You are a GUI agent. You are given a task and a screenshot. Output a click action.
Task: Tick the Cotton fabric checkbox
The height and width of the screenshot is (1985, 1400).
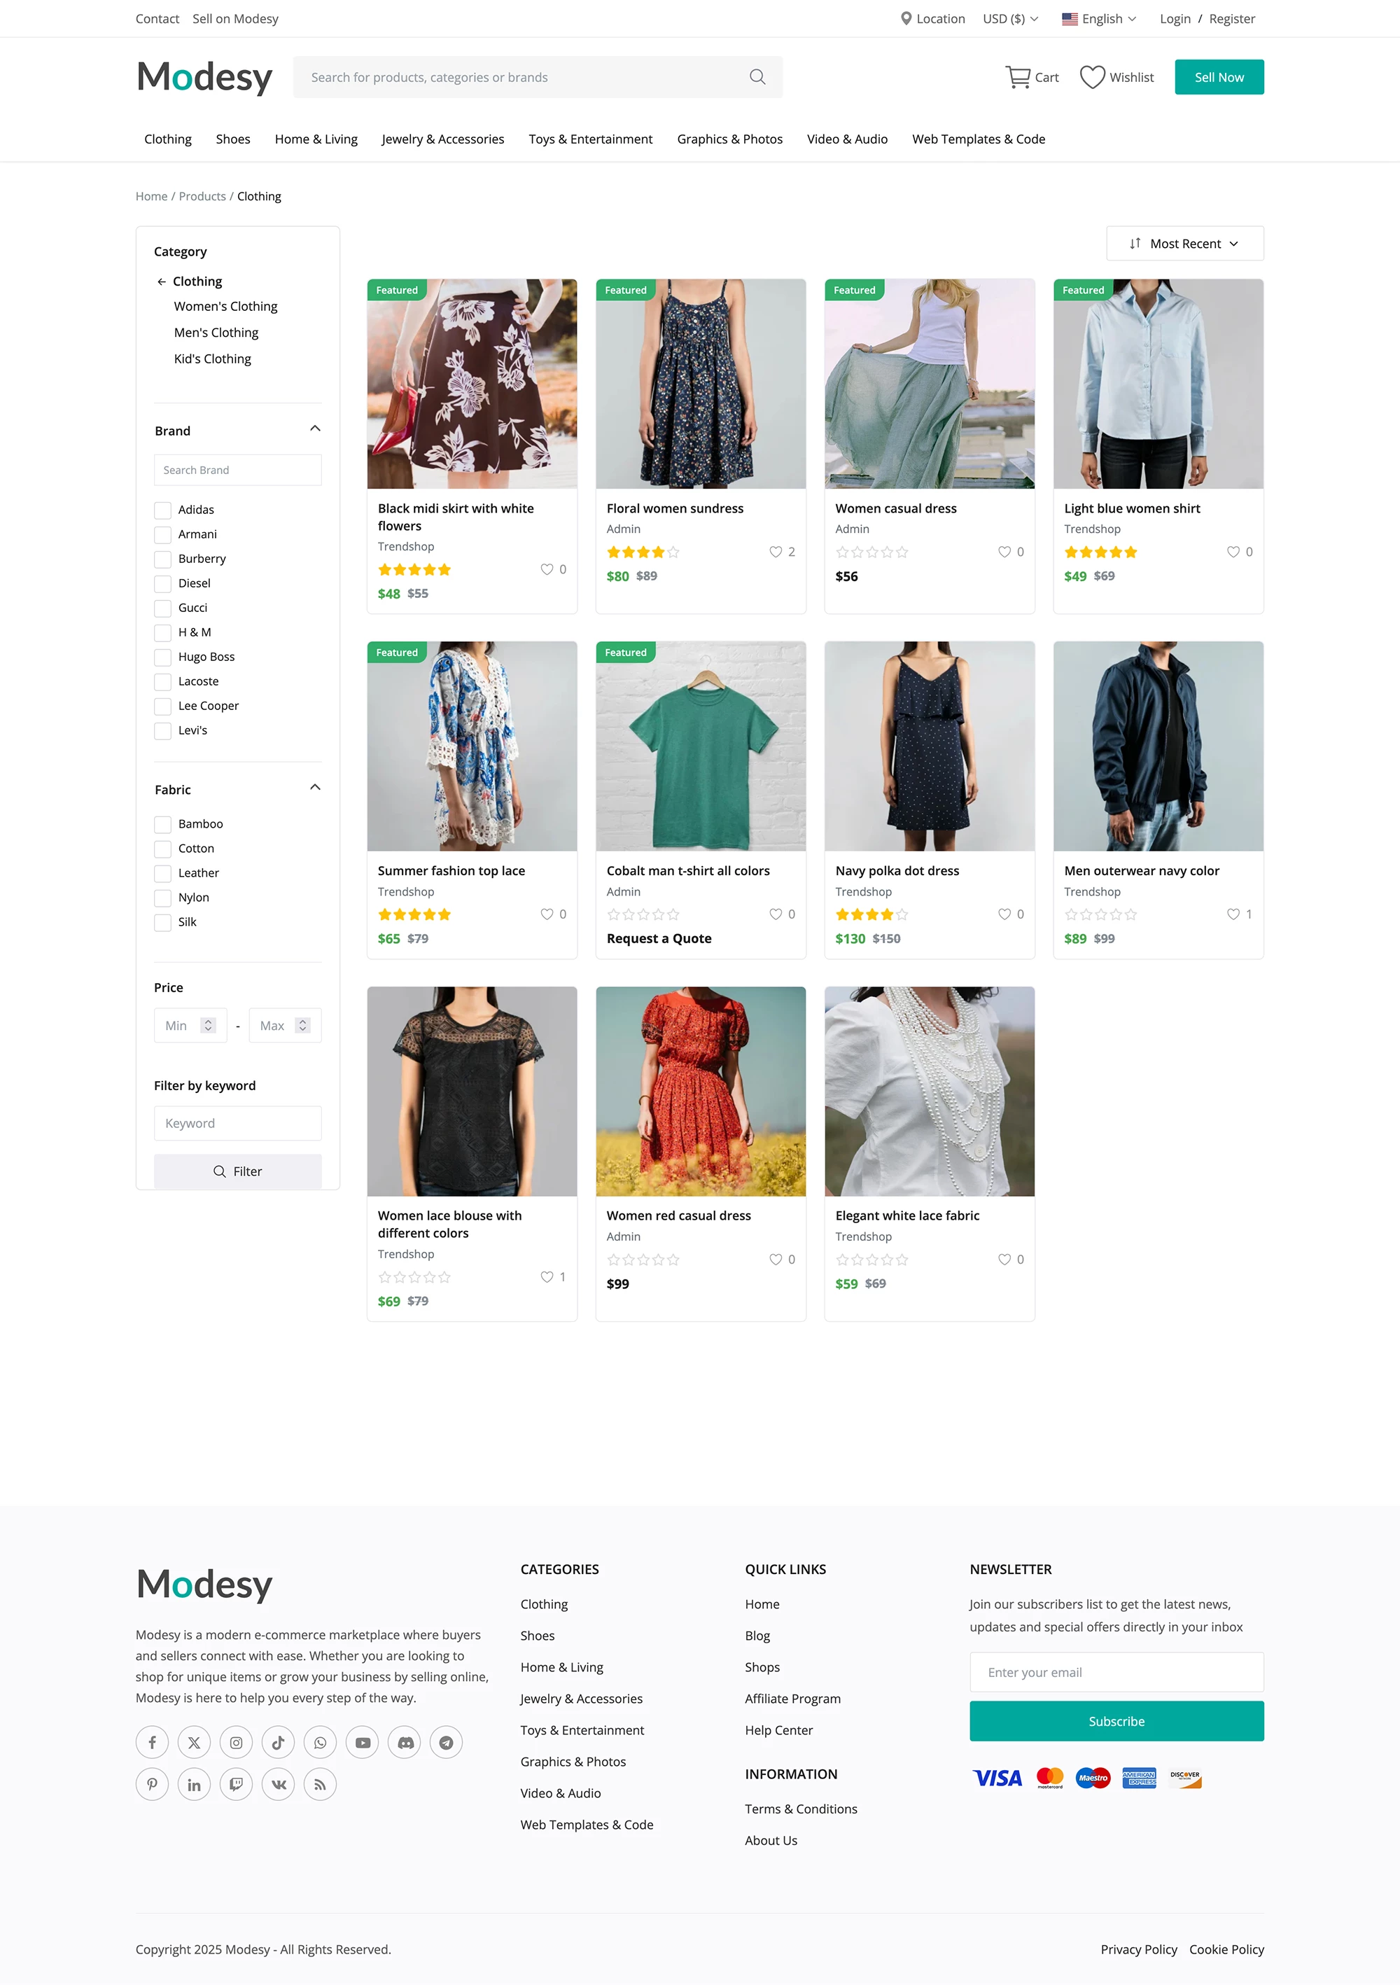point(162,849)
